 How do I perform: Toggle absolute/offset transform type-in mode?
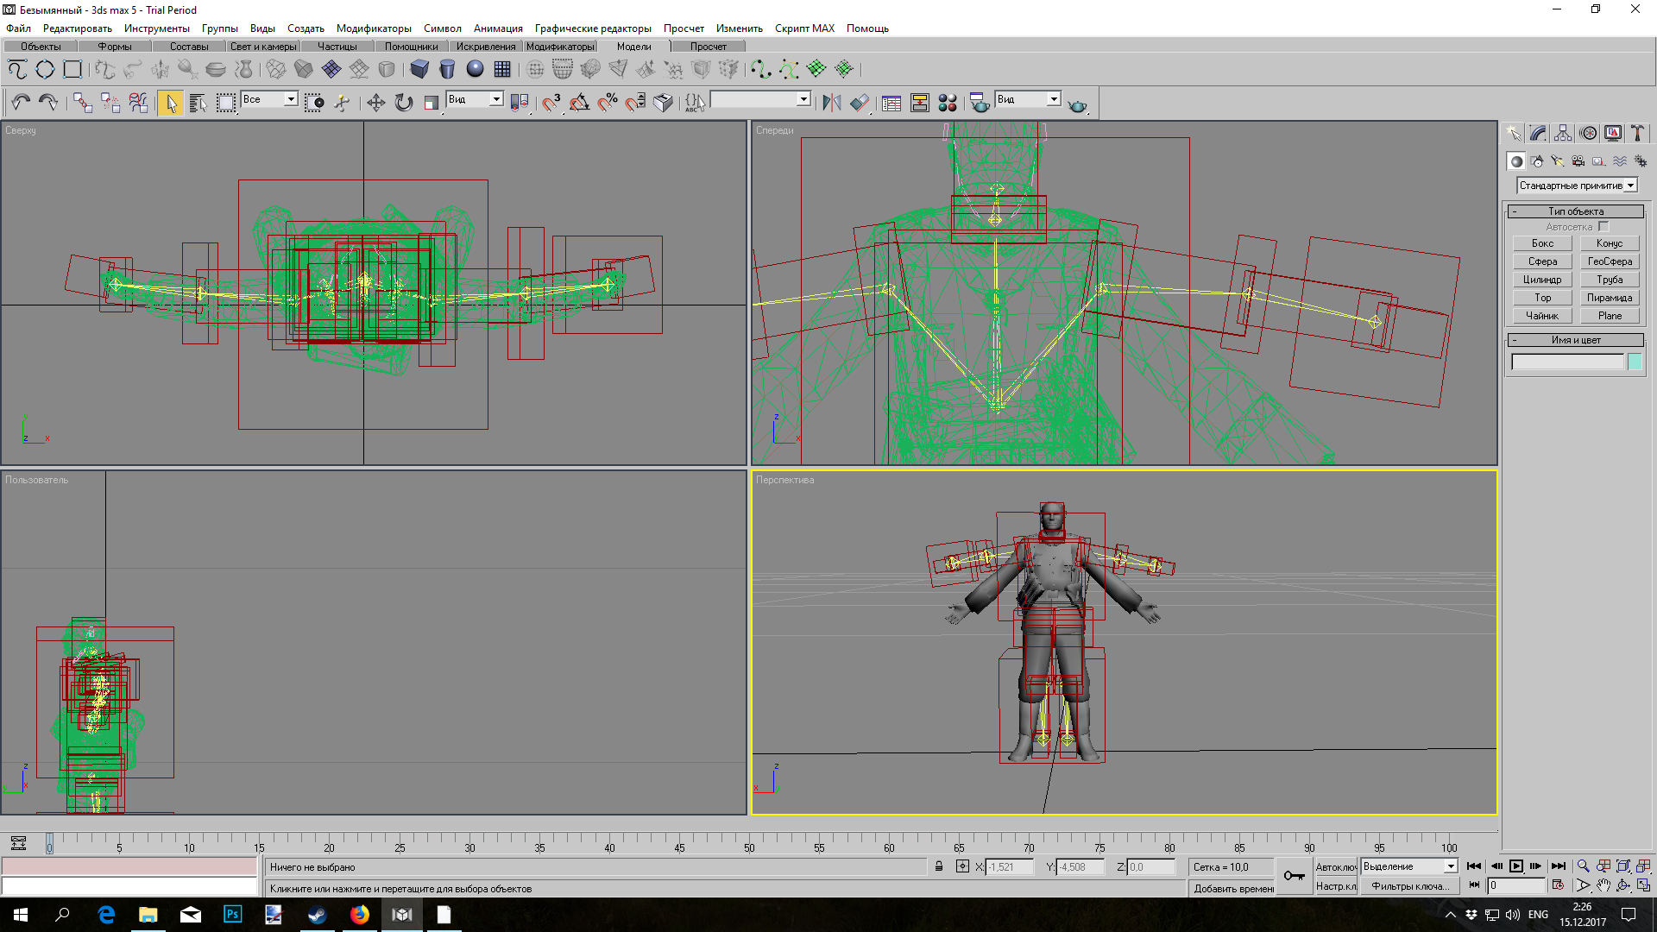point(962,866)
